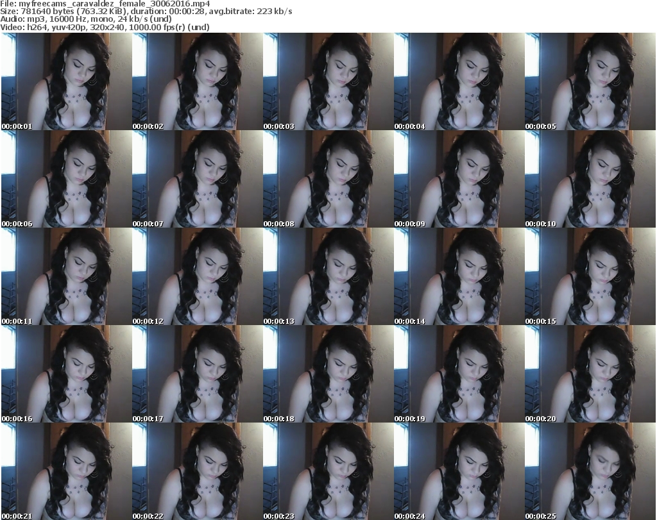This screenshot has width=657, height=520.
Task: Choose the snapshot at 00:00:22
Action: point(198,471)
